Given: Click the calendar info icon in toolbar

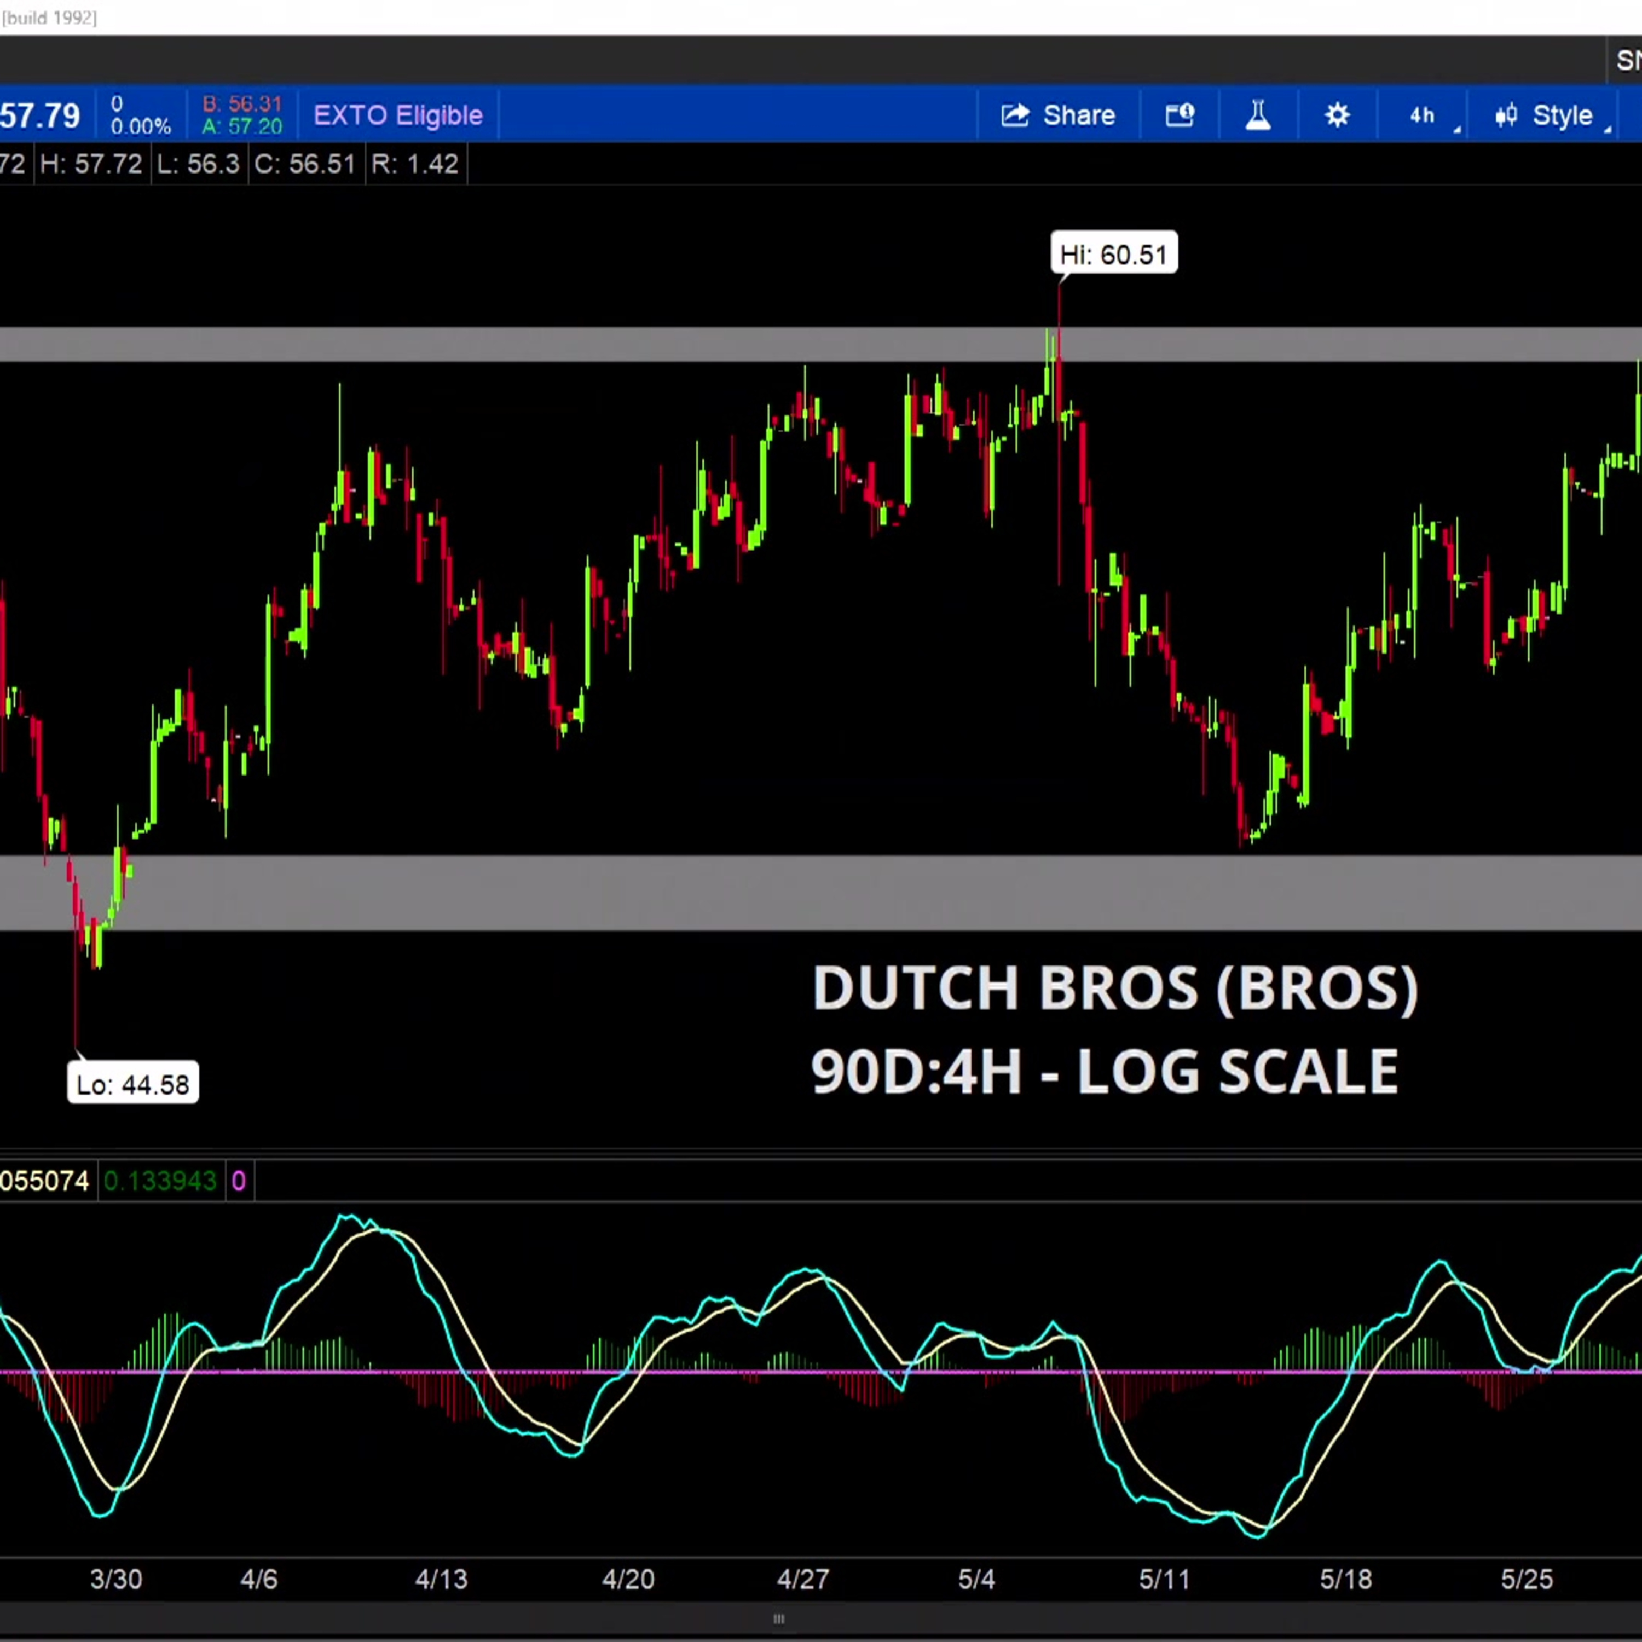Looking at the screenshot, I should 1180,115.
